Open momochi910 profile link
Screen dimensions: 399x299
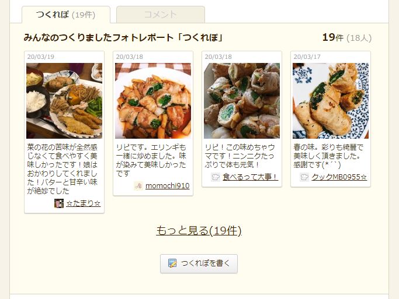coord(168,186)
